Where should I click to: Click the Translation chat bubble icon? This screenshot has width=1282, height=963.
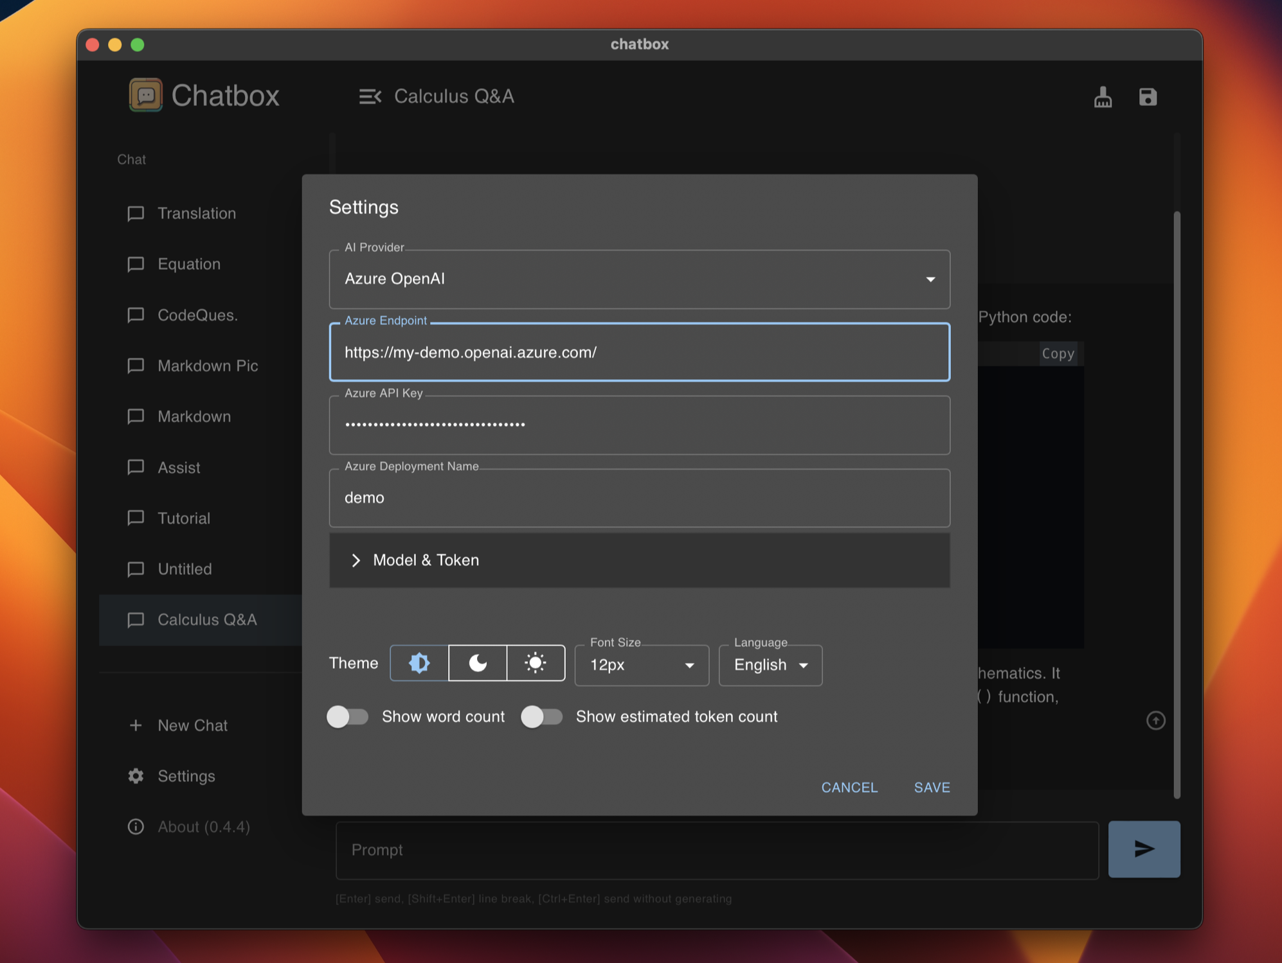(136, 214)
